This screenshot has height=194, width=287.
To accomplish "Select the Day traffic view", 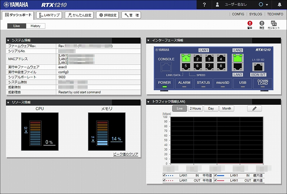I will 211,109.
